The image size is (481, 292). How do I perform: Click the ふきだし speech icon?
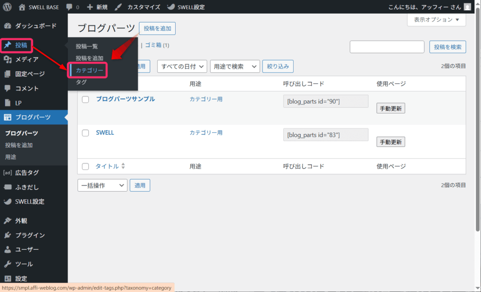tap(8, 187)
